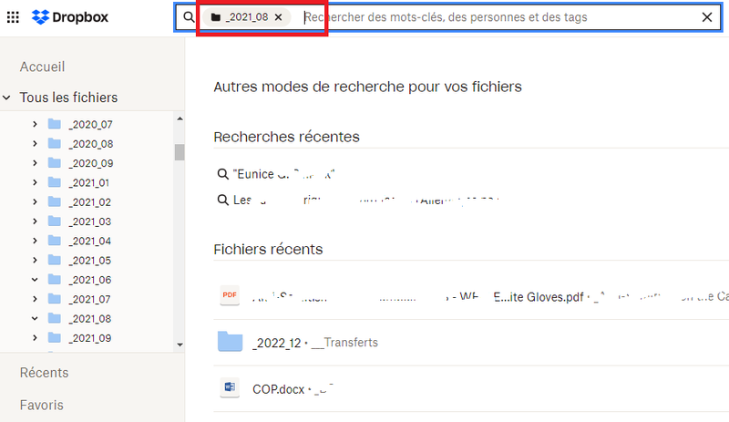Collapse the _2021_06 folder
Screen dimensions: 729x422
pos(35,280)
